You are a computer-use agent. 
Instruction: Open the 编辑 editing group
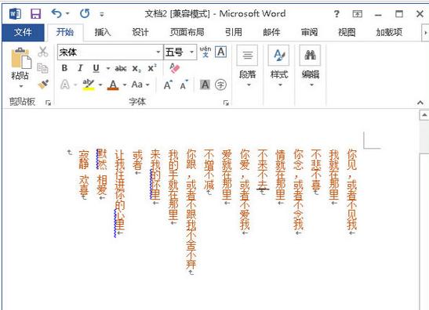[x=311, y=67]
